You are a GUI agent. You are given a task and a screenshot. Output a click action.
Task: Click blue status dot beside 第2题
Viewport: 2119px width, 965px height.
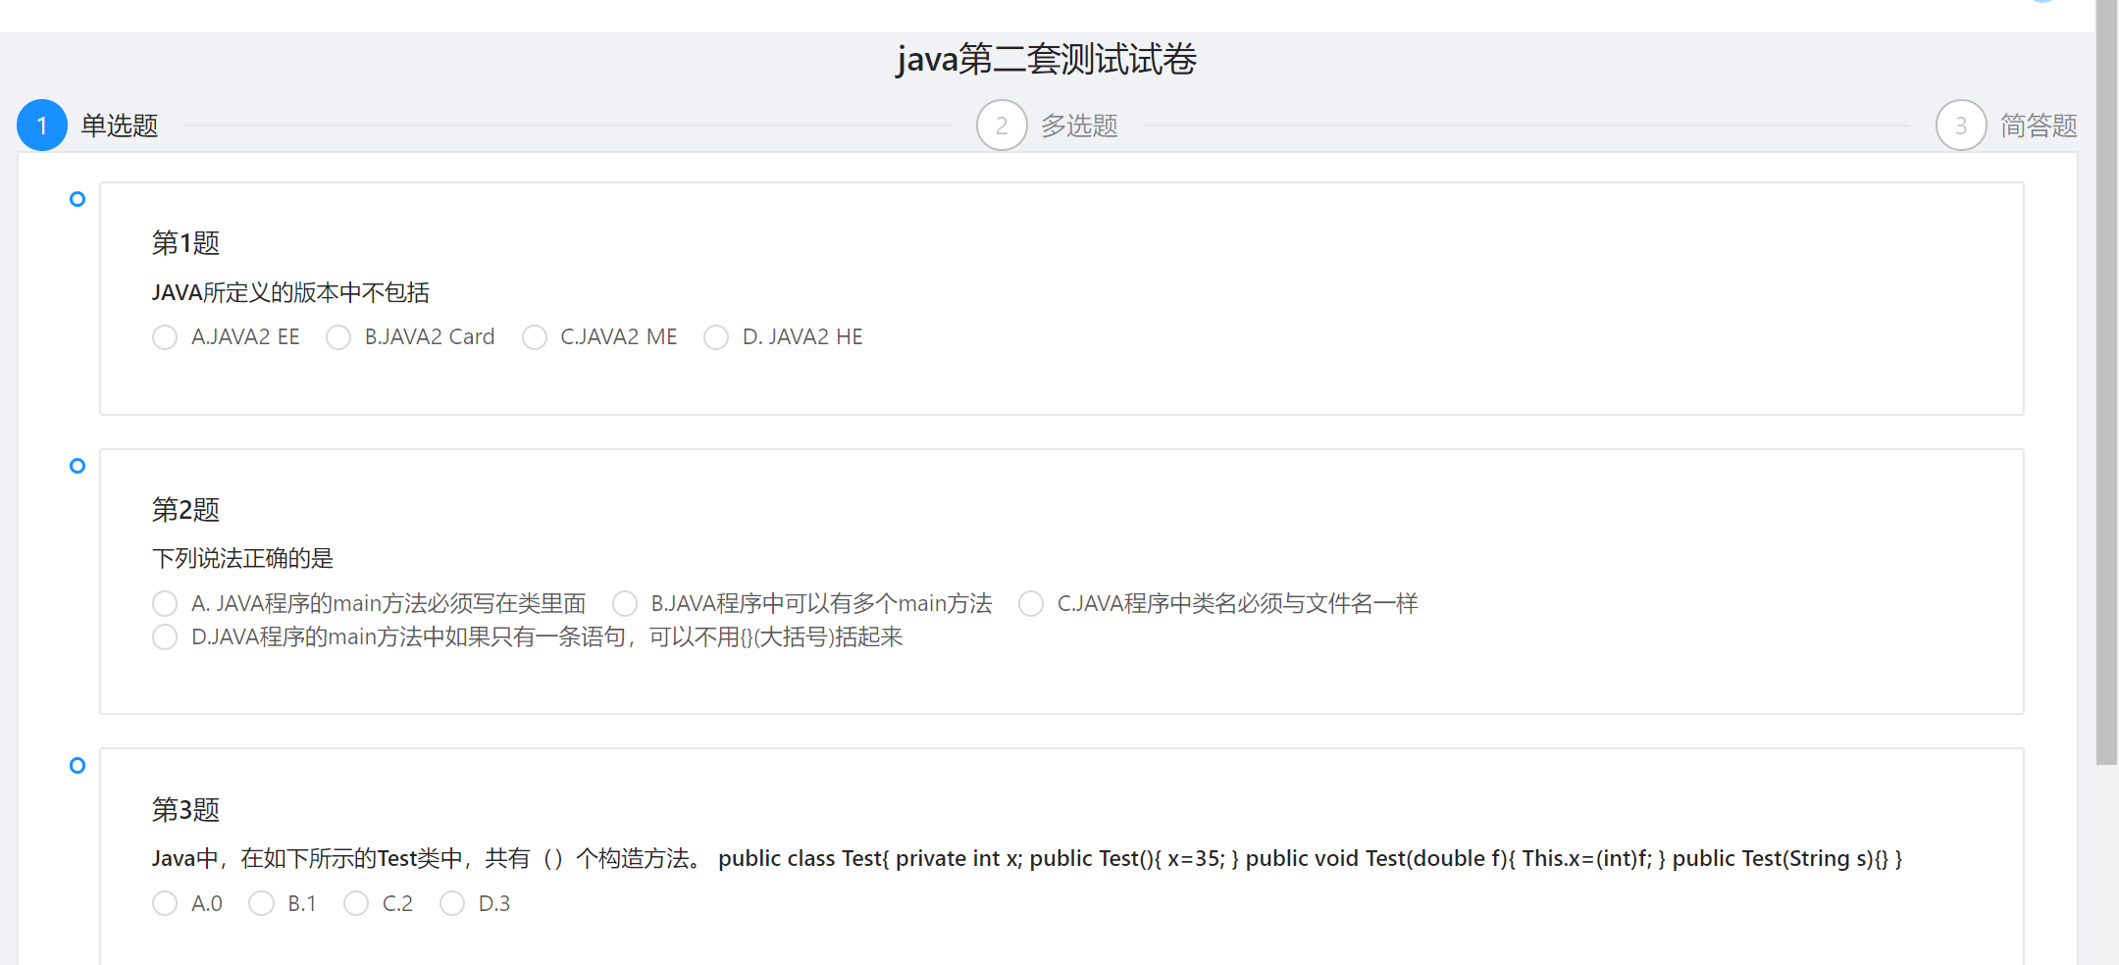(x=77, y=466)
